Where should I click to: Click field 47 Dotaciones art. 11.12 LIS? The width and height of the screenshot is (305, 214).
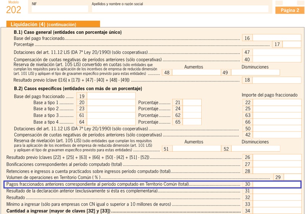(x=277, y=52)
